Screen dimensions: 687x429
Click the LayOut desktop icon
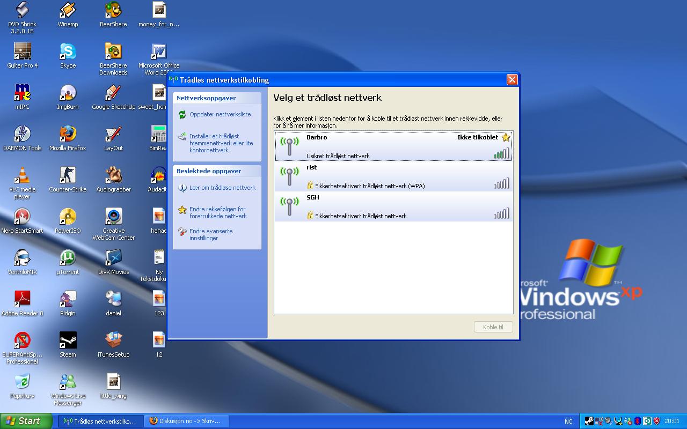pos(113,138)
